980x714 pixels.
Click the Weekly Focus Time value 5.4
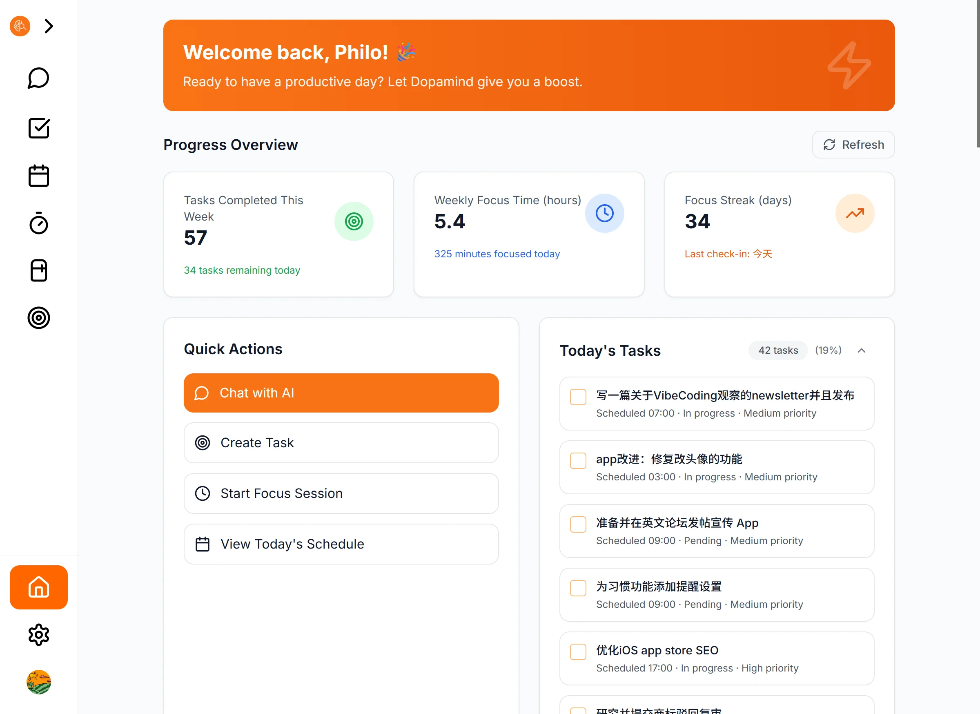point(450,221)
